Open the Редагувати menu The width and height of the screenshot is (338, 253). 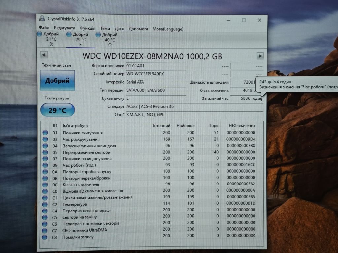(64, 28)
